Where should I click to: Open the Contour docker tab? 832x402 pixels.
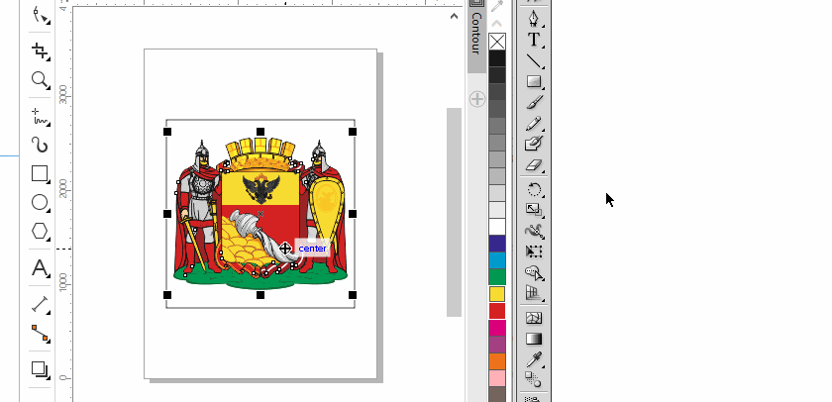476,33
